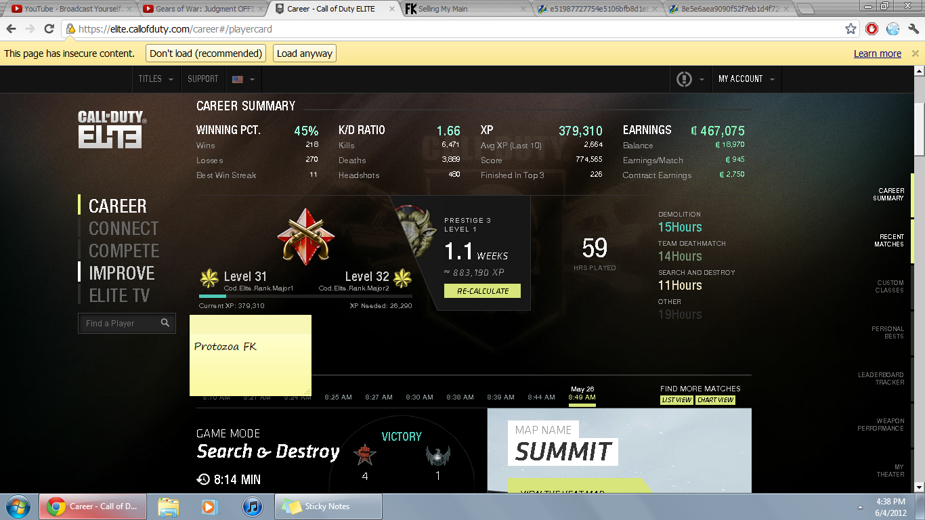925x520 pixels.
Task: Click the red star winning team emblem
Action: pos(365,455)
